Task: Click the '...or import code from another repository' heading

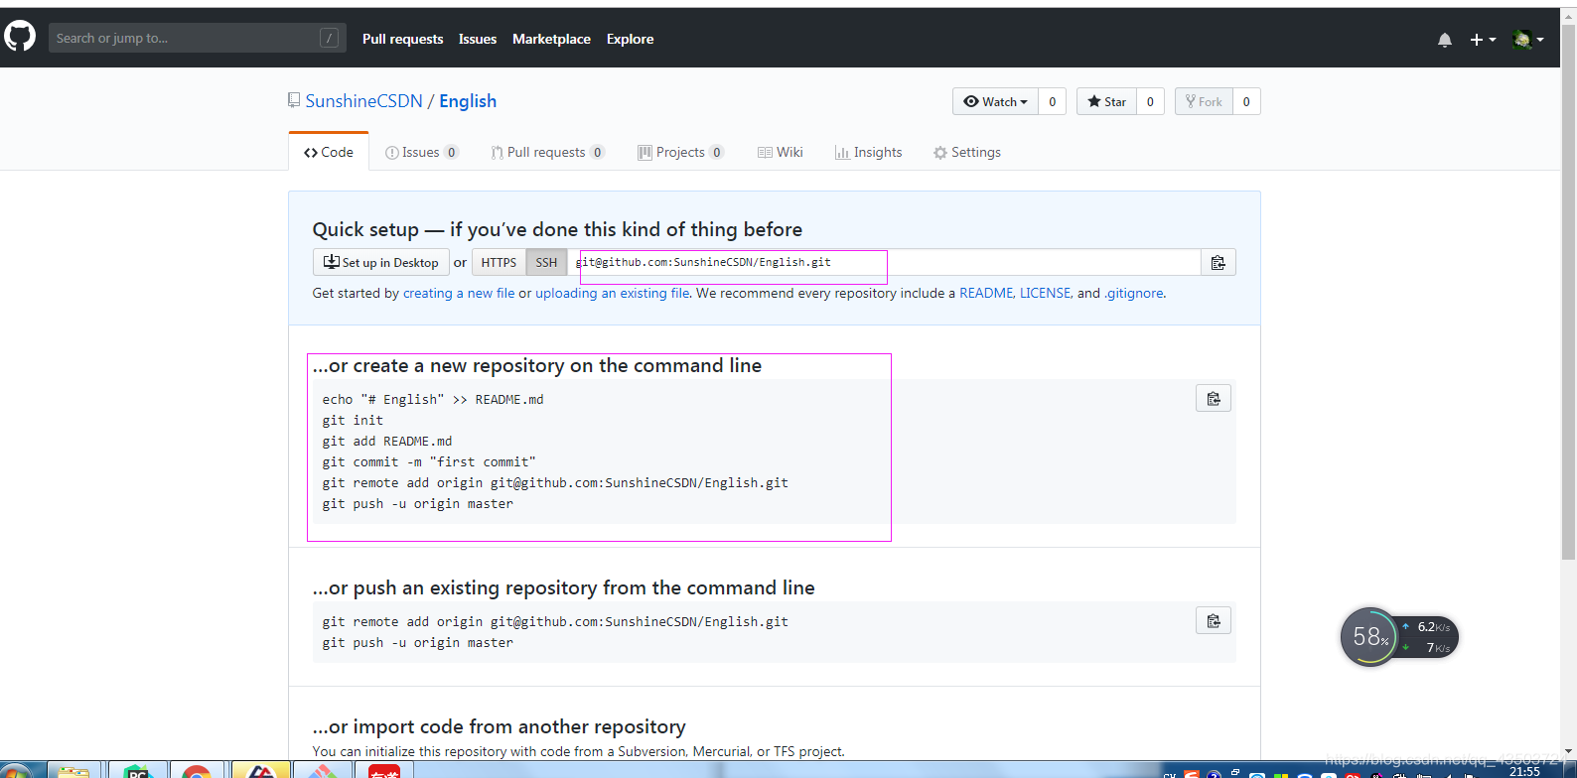Action: coord(500,726)
